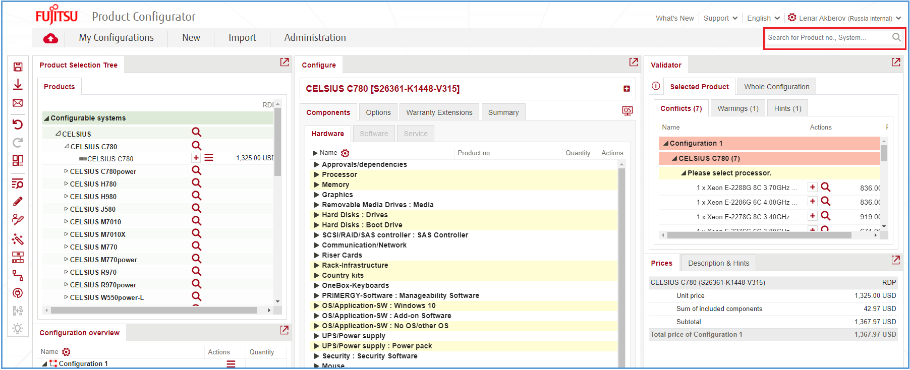This screenshot has width=910, height=370.
Task: Click the Hardware components vertical scrollbar
Action: (621, 267)
